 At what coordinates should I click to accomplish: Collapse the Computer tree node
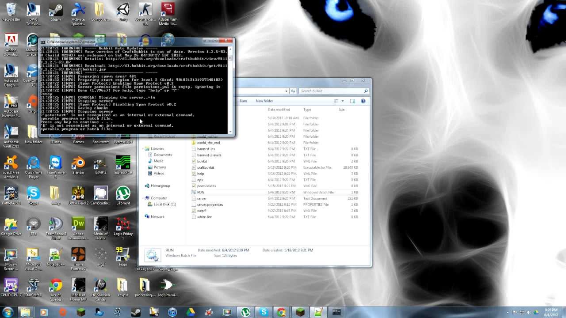click(x=142, y=198)
